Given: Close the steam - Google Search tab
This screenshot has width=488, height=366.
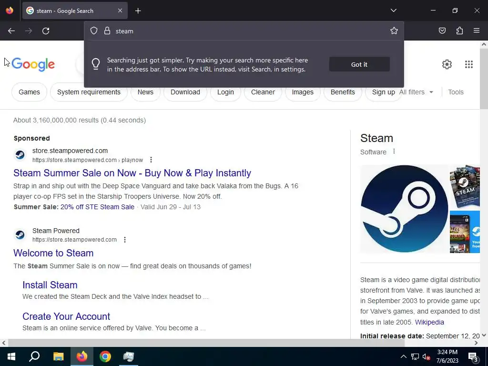Looking at the screenshot, I should pos(120,10).
